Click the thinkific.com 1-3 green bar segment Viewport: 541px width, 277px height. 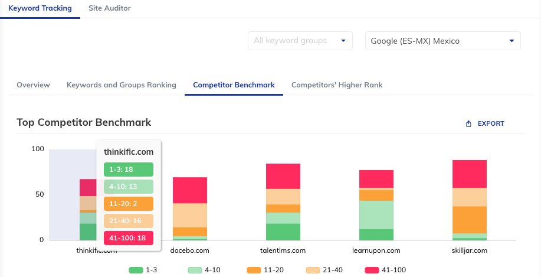pos(88,232)
